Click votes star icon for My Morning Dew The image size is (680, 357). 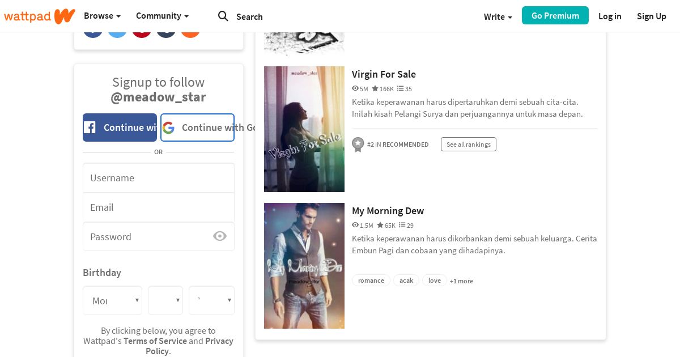click(x=380, y=225)
